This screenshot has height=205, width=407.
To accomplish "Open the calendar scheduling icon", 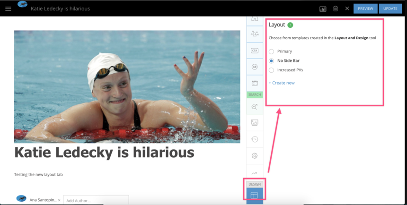I will click(255, 83).
